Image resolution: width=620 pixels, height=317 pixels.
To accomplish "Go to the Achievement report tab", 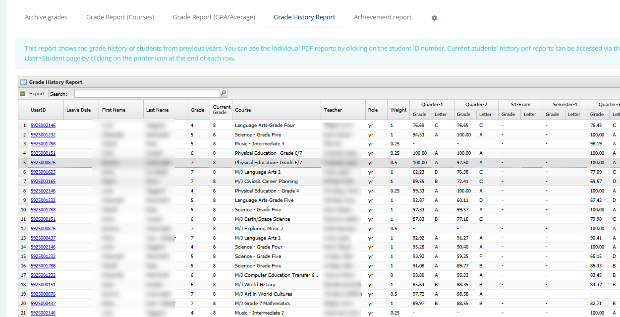I will click(x=383, y=17).
